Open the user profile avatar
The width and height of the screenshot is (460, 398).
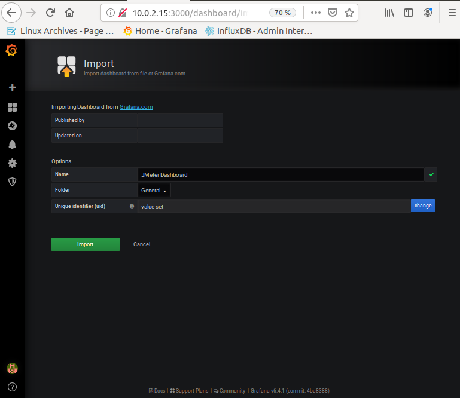(x=13, y=368)
